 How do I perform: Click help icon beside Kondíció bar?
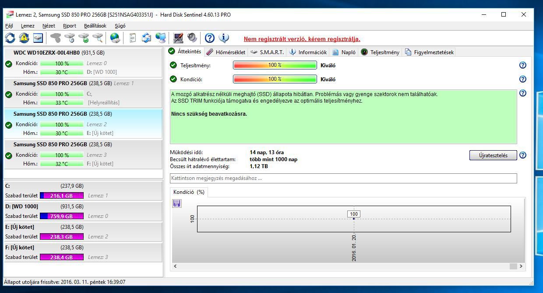point(522,79)
